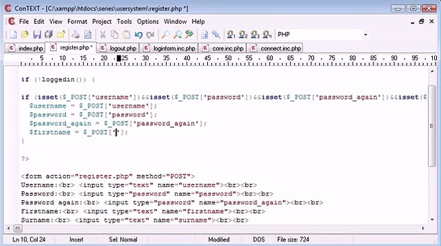Click the Print icon
The image size is (441, 246).
point(75,35)
